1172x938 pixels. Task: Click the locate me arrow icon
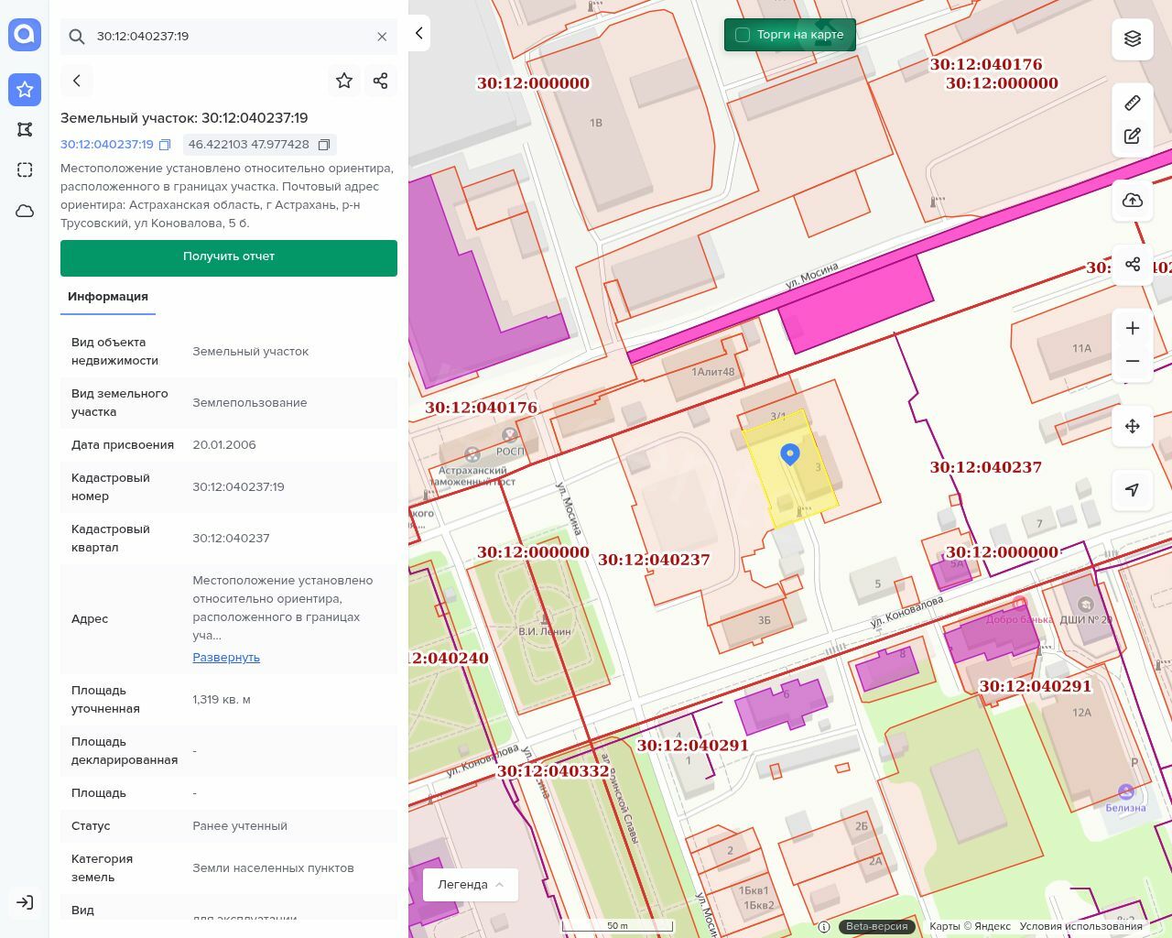tap(1133, 490)
